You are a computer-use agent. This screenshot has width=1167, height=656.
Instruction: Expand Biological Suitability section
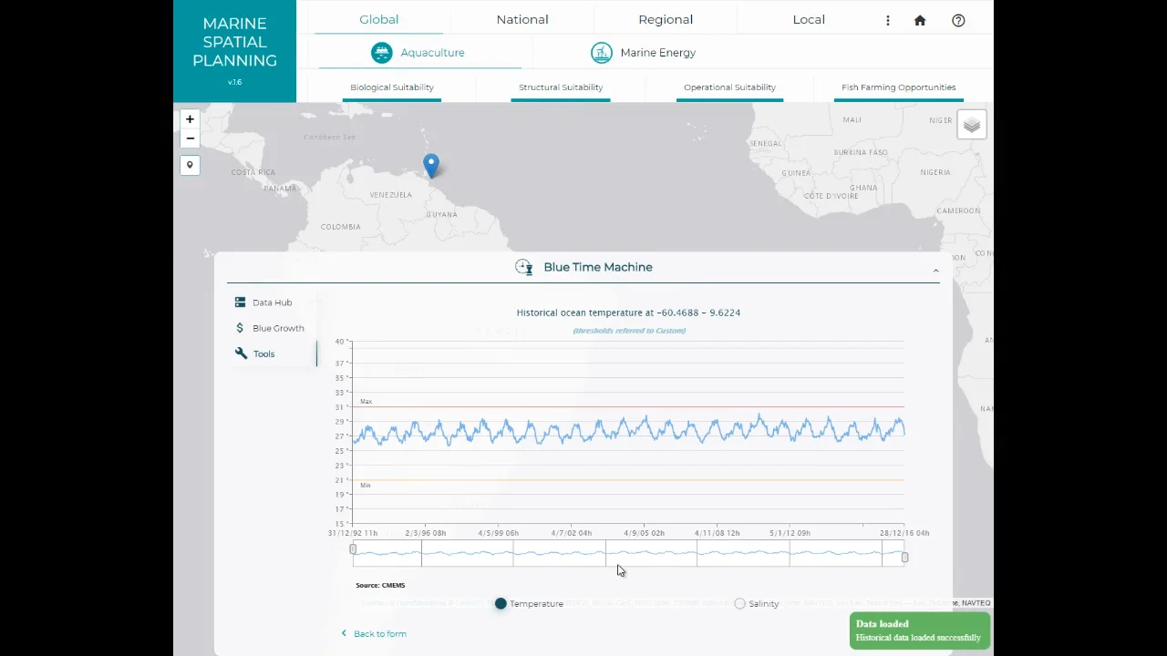click(392, 87)
